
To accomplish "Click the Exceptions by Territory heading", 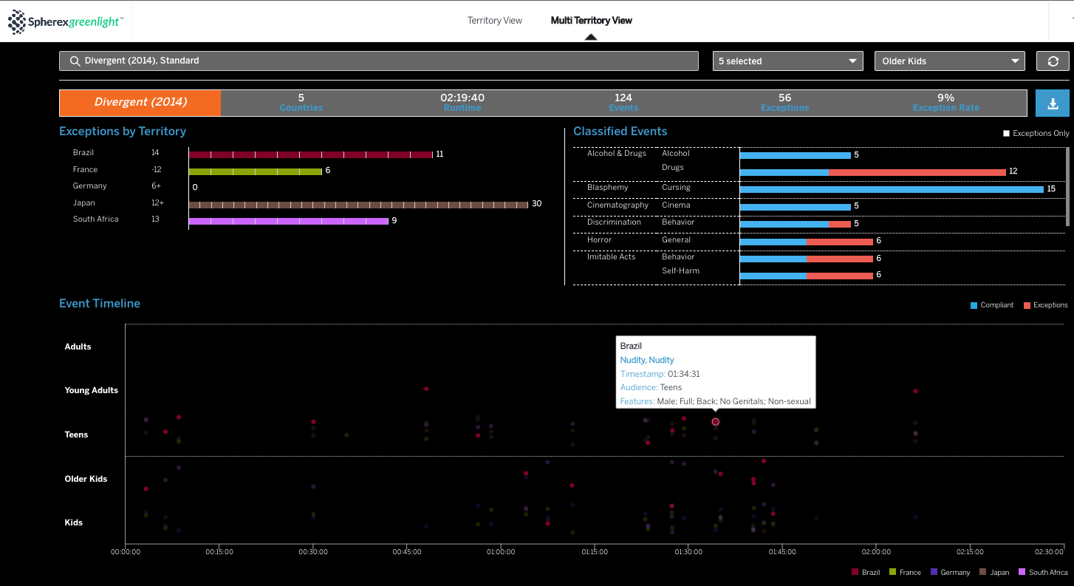I will [123, 132].
